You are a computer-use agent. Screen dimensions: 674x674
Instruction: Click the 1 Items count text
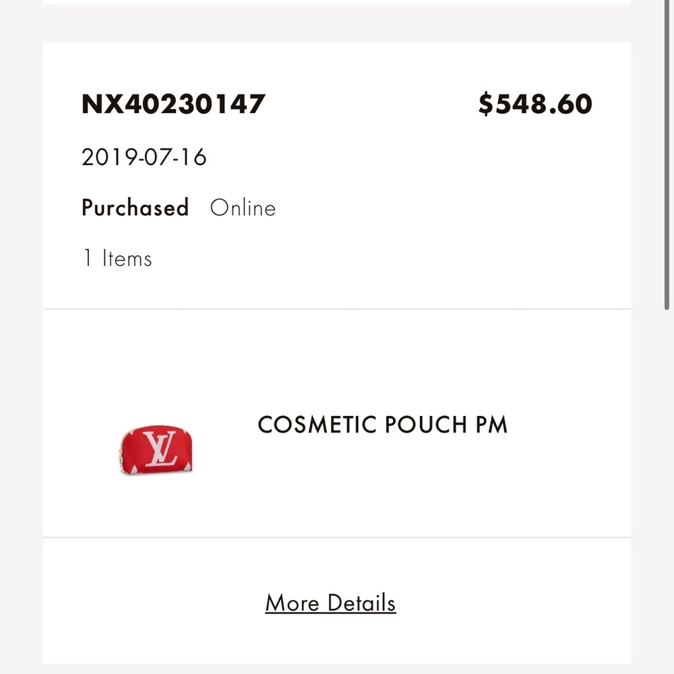click(x=117, y=258)
